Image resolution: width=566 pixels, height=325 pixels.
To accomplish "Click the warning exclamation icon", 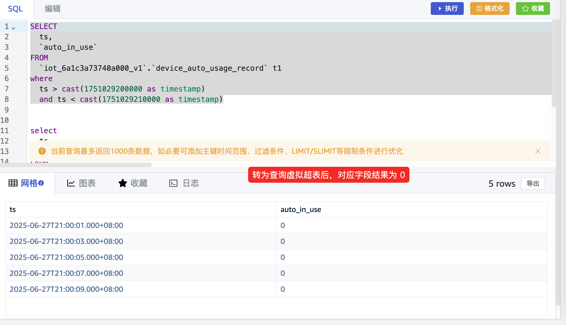I will pyautogui.click(x=42, y=151).
